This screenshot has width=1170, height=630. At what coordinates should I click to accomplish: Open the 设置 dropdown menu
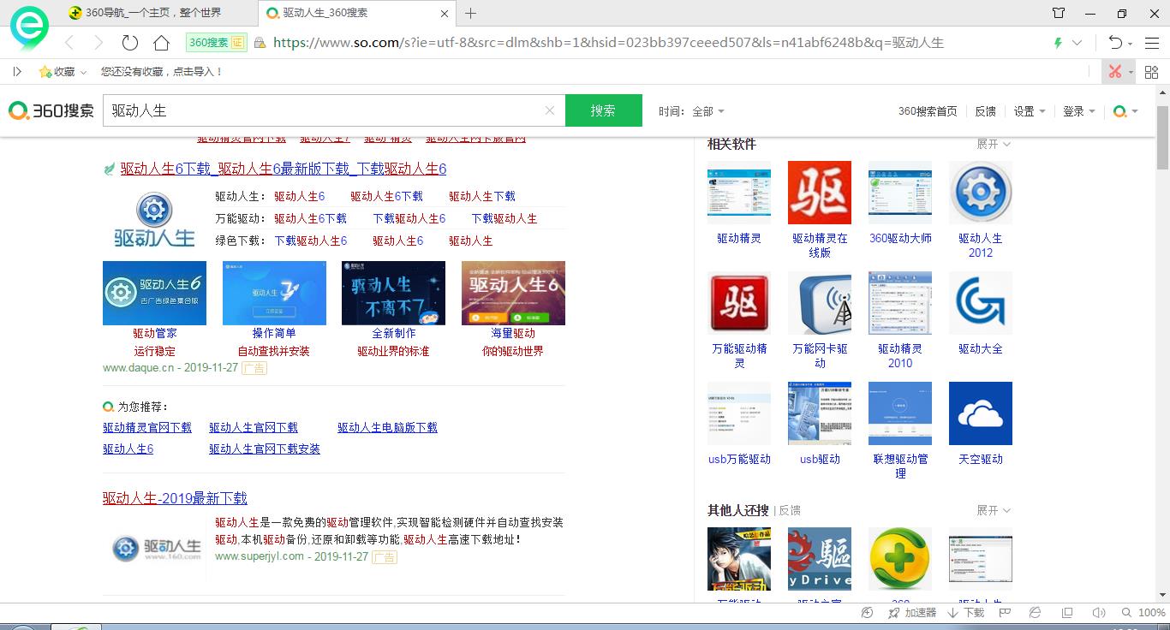click(1029, 111)
